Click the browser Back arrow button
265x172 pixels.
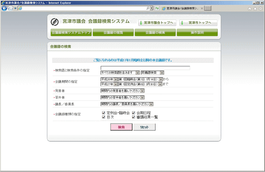point(4,8)
